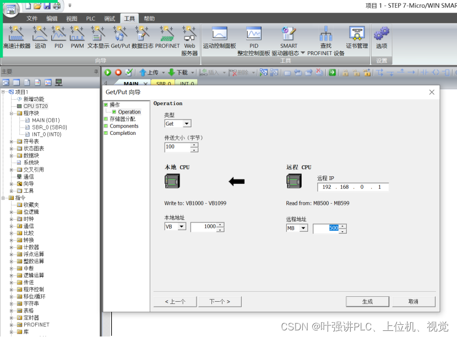Click Download (下载) in the toolbar

(178, 72)
